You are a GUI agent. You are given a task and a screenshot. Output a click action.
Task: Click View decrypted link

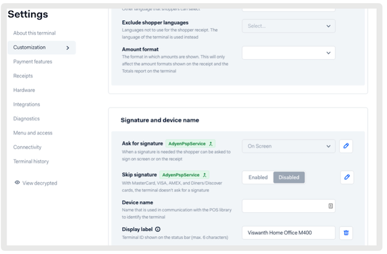pos(39,183)
